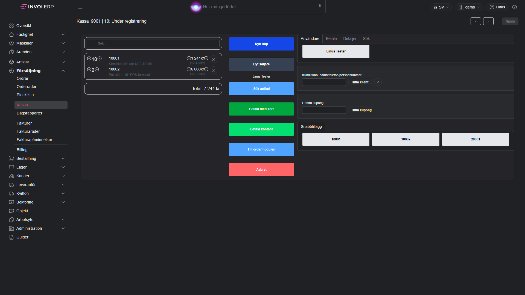525x295 pixels.
Task: Open Översikt in the sidebar
Action: 37,26
